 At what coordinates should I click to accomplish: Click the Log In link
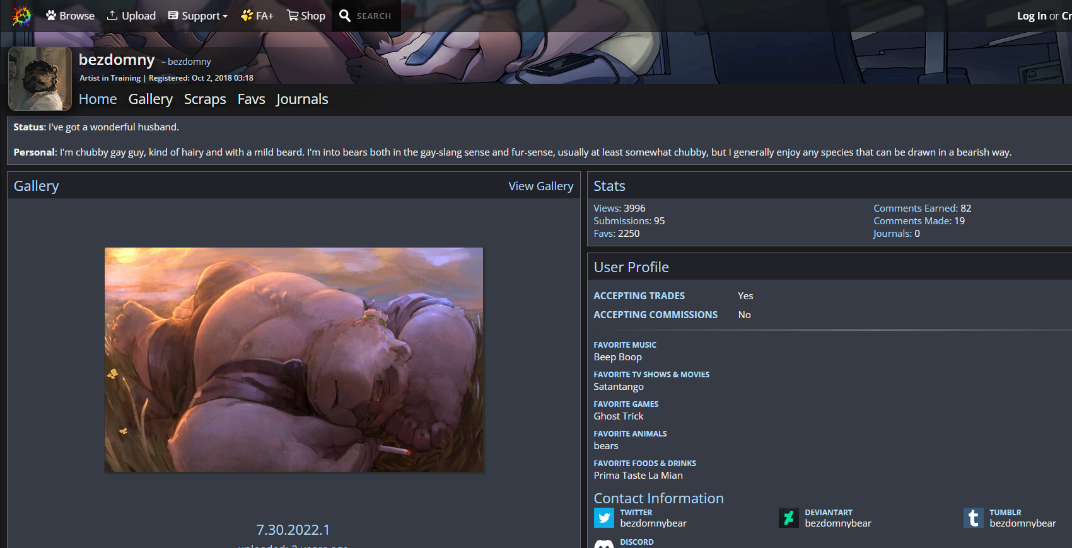[x=1031, y=16]
